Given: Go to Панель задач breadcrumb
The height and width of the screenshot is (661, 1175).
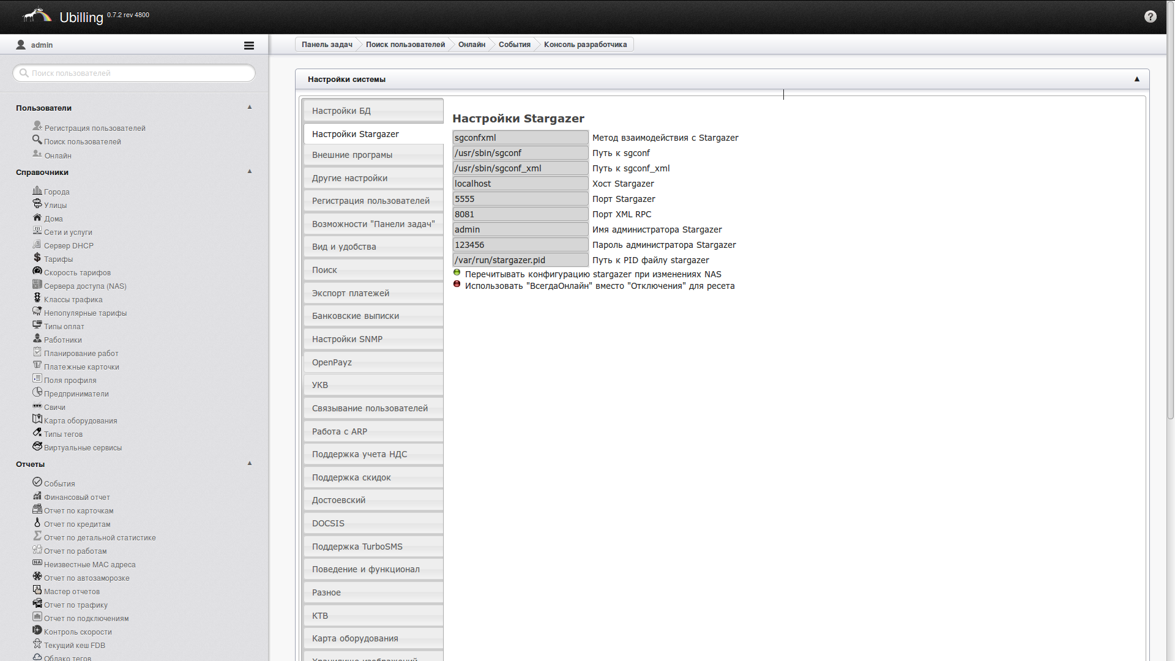Looking at the screenshot, I should 327,45.
